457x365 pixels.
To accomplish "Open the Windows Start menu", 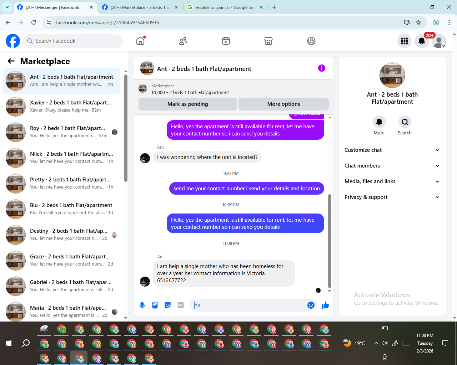I will point(9,343).
